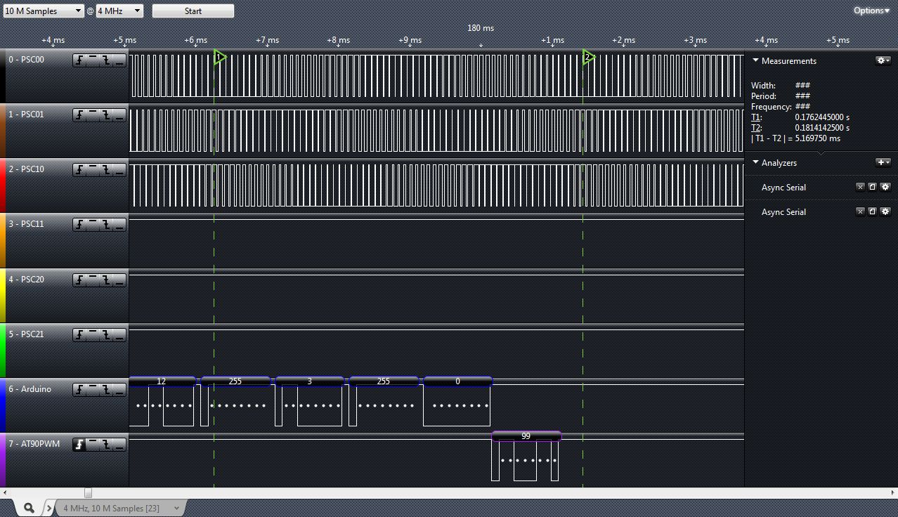898x517 pixels.
Task: Remove the first Async Serial analyzer
Action: click(x=860, y=187)
